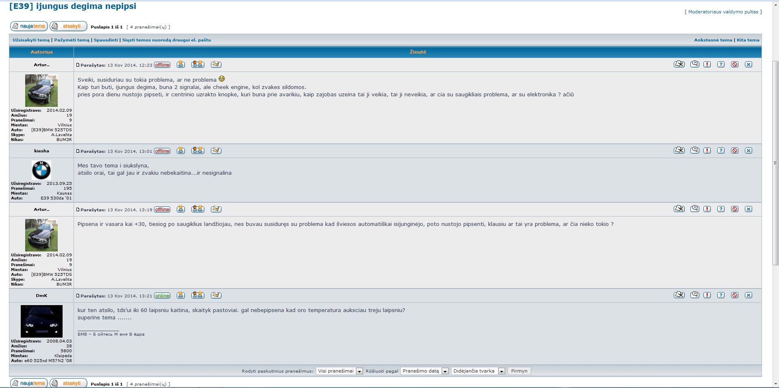Click two-users icon on first Artur.. post
The image size is (779, 388).
(198, 65)
